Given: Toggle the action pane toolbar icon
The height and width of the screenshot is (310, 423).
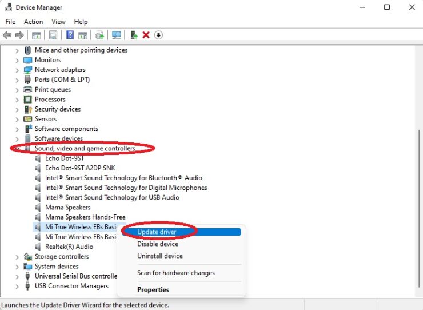Looking at the screenshot, I should [x=83, y=35].
